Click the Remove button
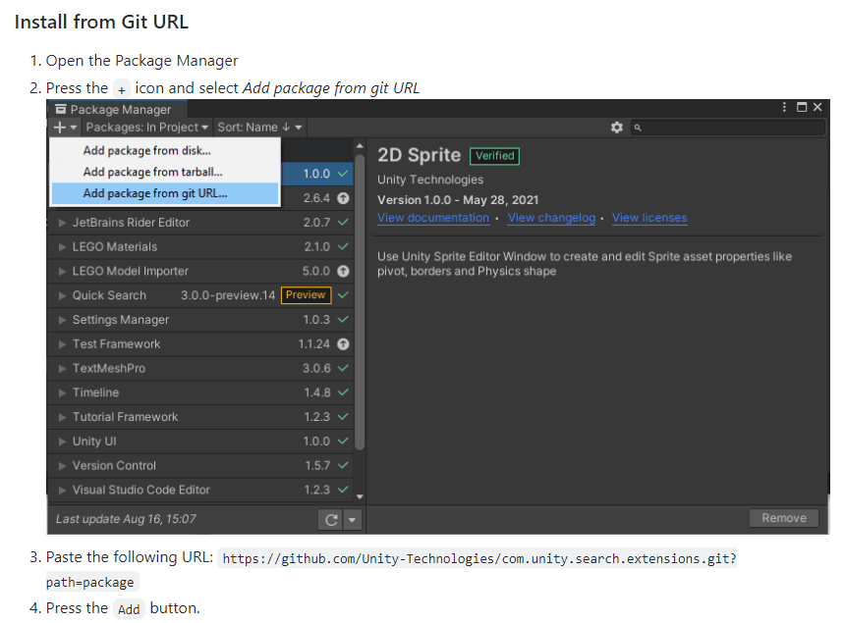Viewport: 843px width, 623px height. point(784,518)
